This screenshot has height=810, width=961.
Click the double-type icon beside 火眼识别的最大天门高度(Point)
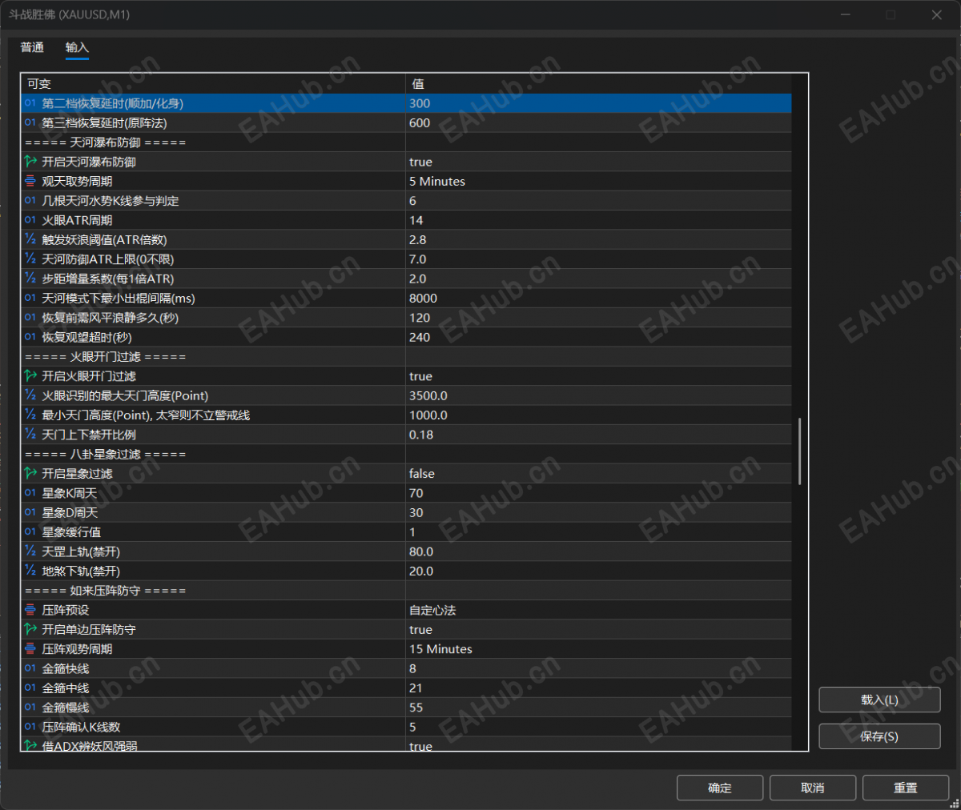30,395
